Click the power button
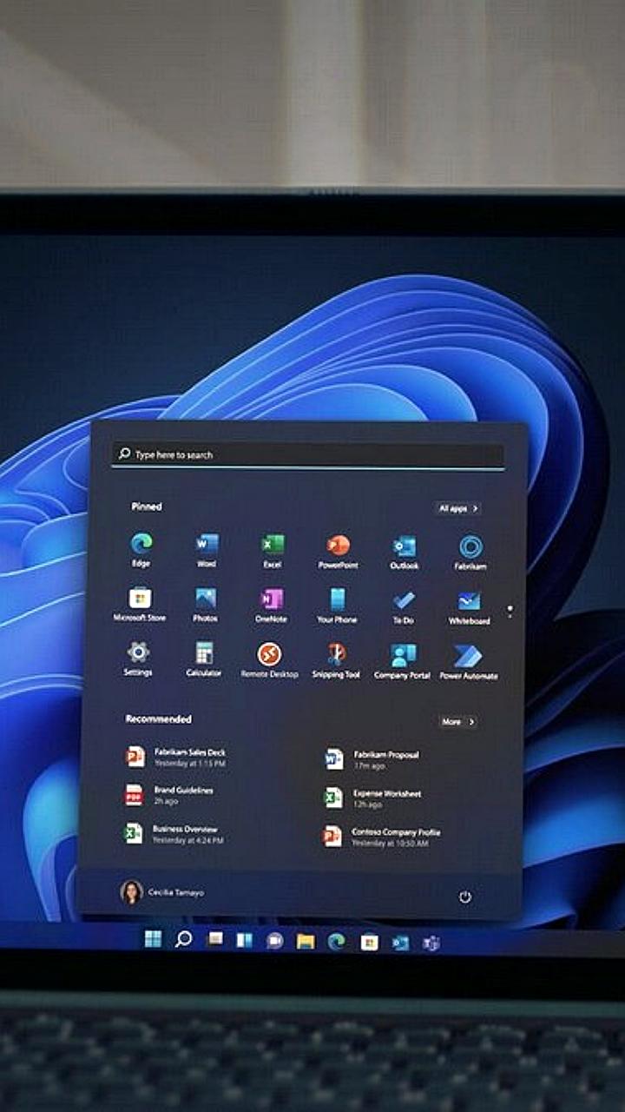Screen dimensions: 625x1112 (x=464, y=897)
